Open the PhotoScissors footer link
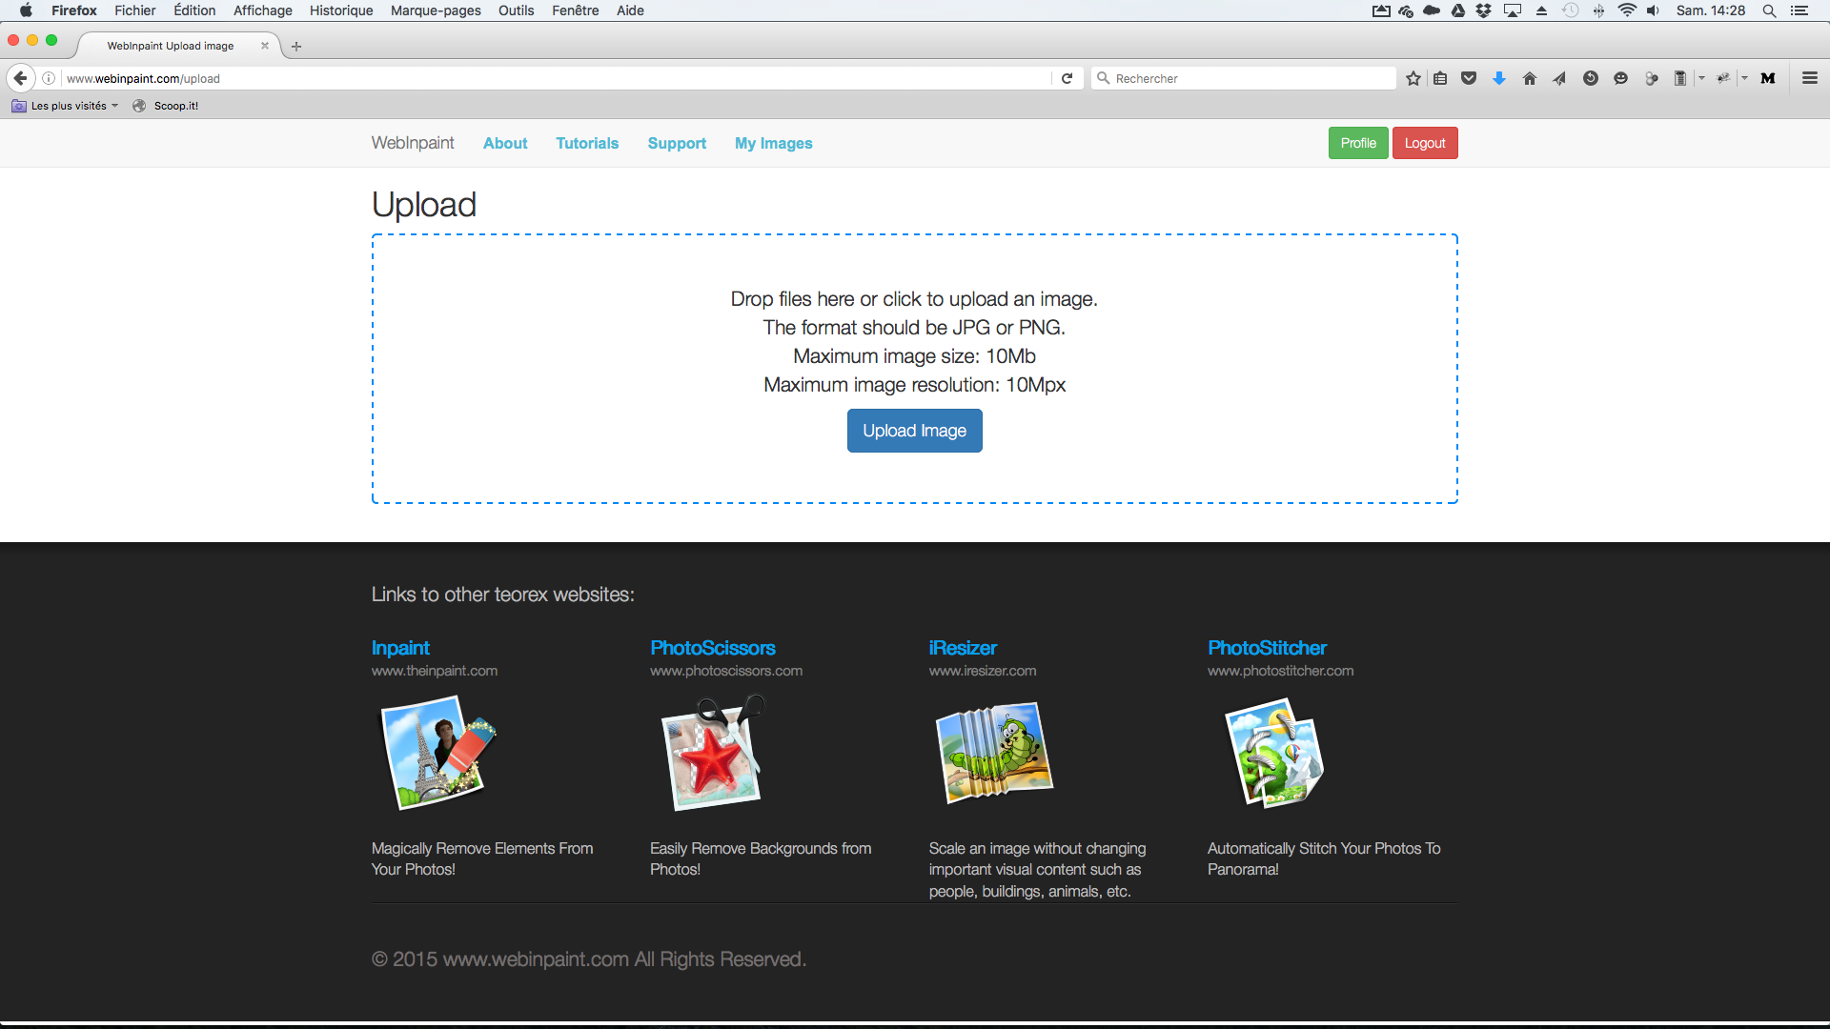Viewport: 1830px width, 1029px height. [x=713, y=648]
